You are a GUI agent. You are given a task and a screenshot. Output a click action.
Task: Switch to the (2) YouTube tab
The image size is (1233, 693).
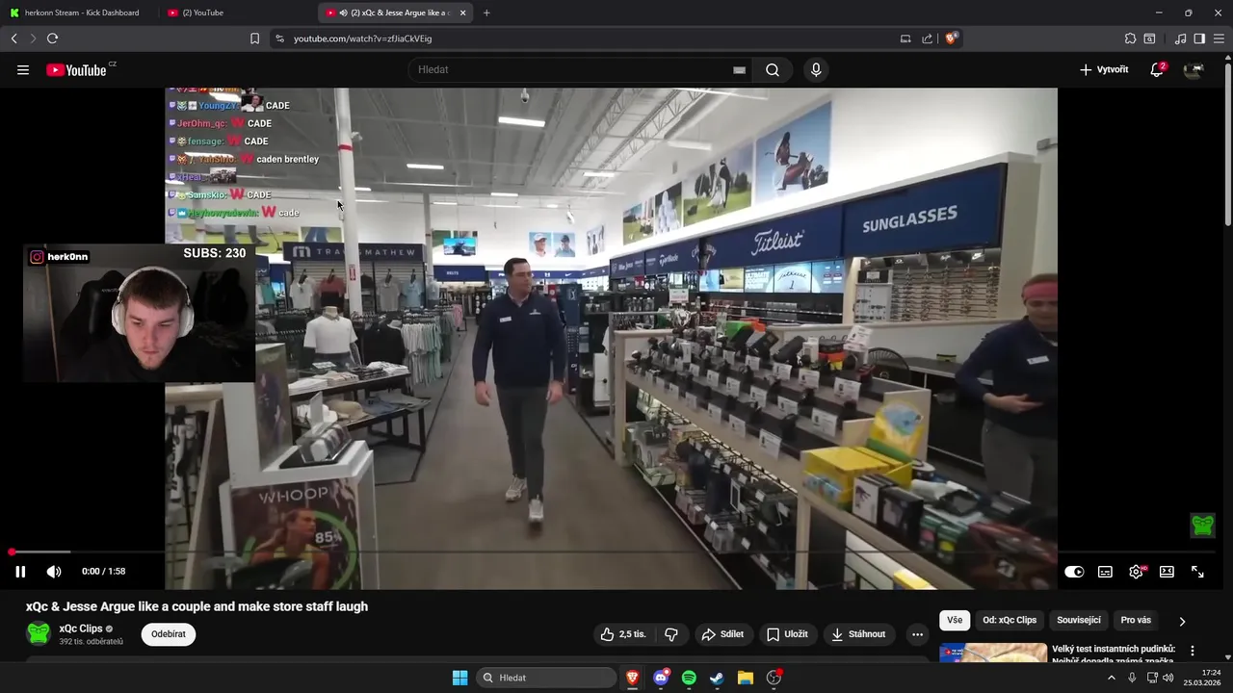[x=237, y=13]
